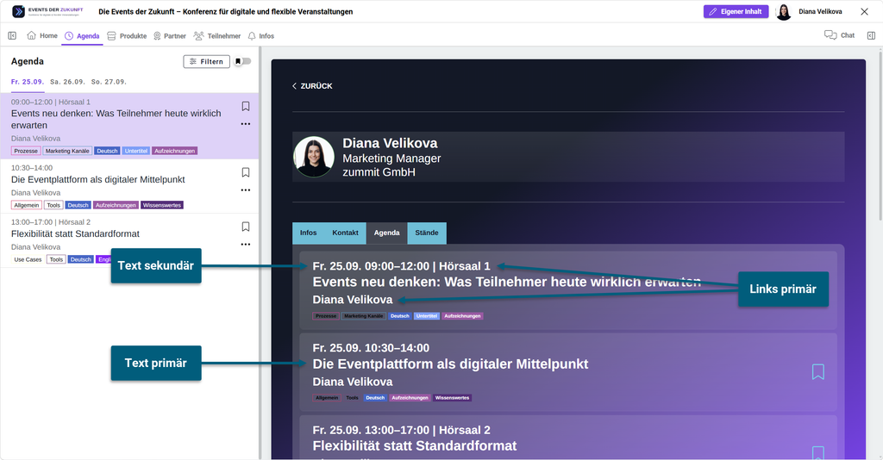
Task: Open the Teilnehmer section
Action: pyautogui.click(x=216, y=35)
